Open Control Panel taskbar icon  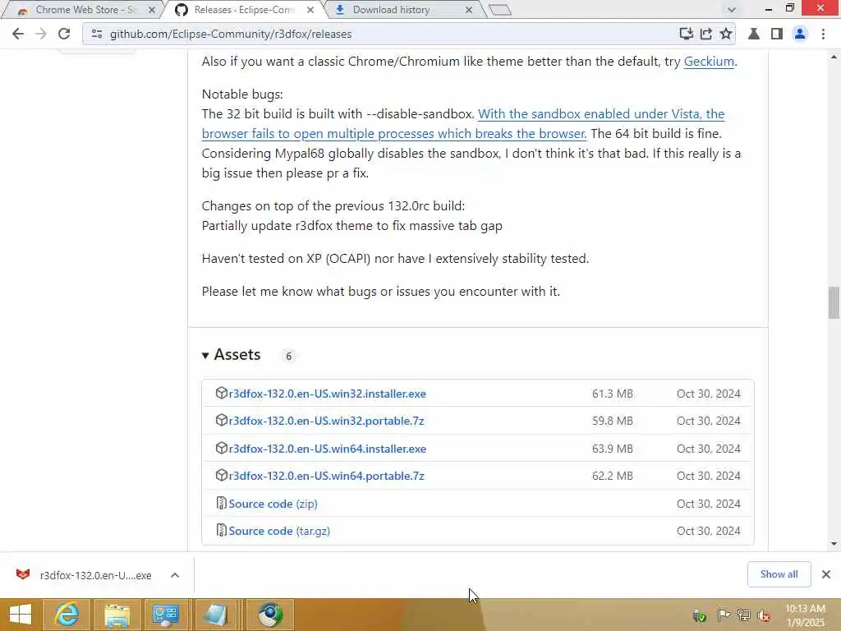coord(166,615)
